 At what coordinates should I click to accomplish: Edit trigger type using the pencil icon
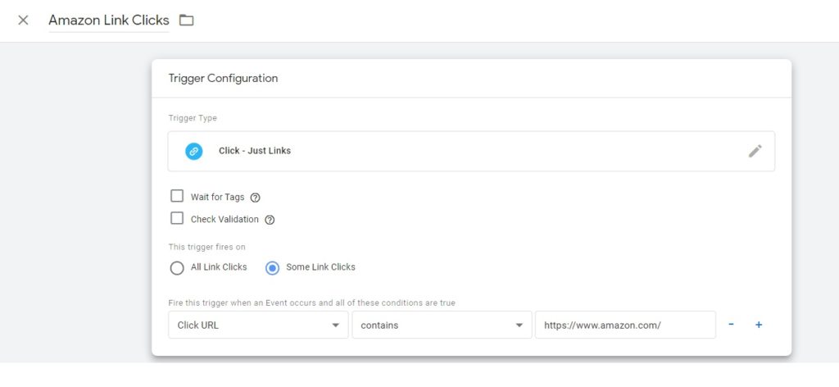pyautogui.click(x=755, y=151)
